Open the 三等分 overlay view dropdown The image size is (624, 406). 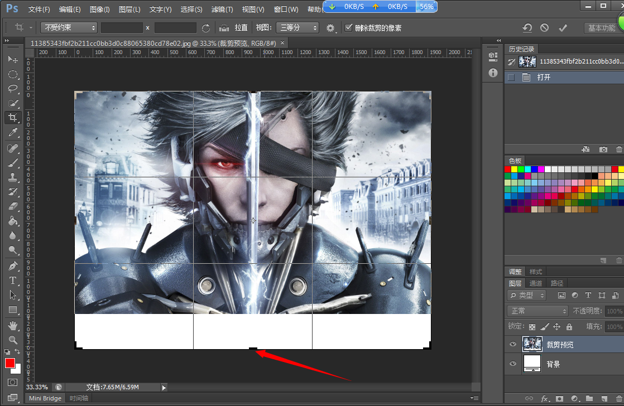click(297, 27)
